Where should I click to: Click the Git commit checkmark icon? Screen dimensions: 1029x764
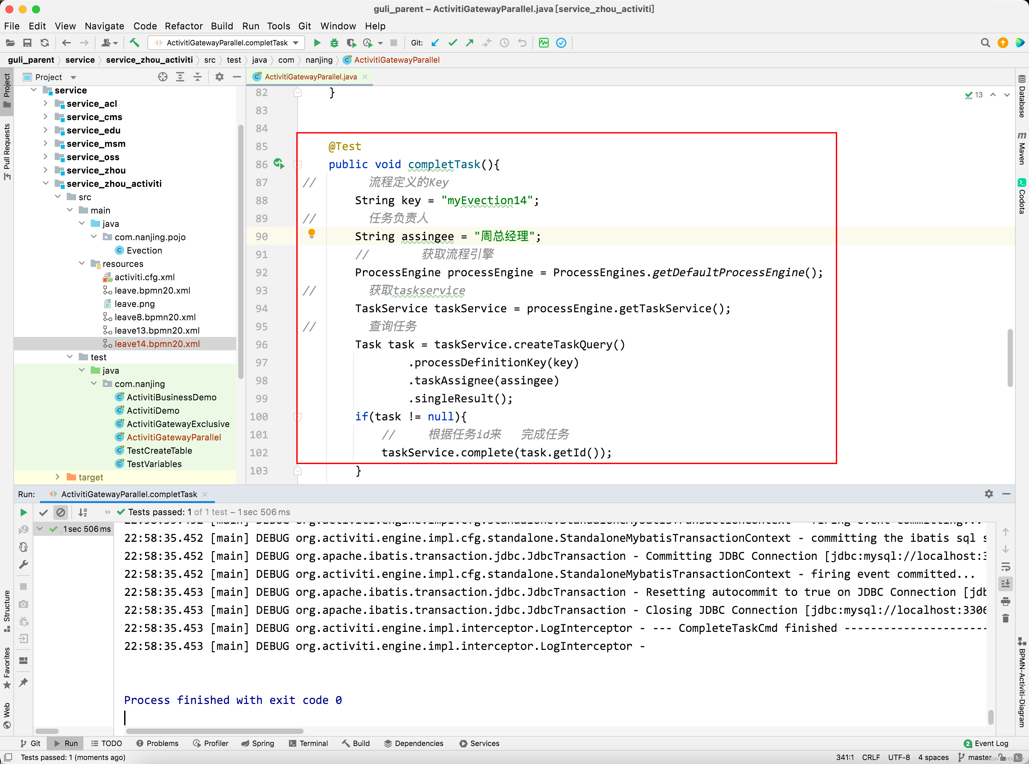tap(452, 43)
